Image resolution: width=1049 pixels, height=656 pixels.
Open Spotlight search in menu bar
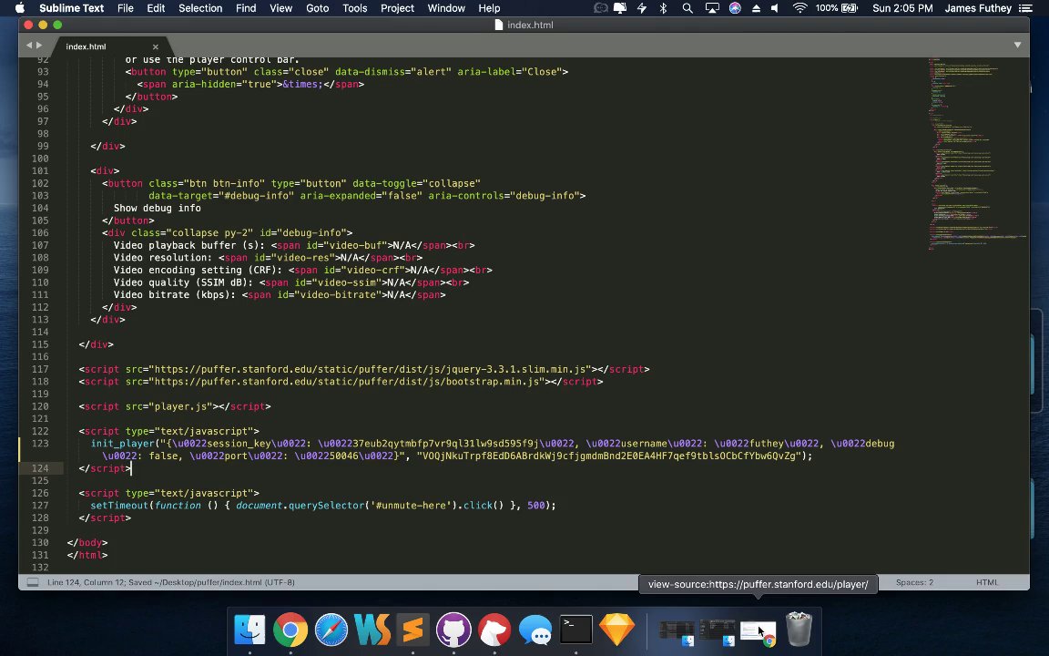[x=687, y=8]
